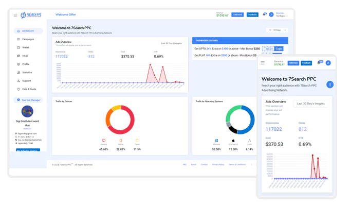Select Wallet in the sidebar menu

coord(26,47)
